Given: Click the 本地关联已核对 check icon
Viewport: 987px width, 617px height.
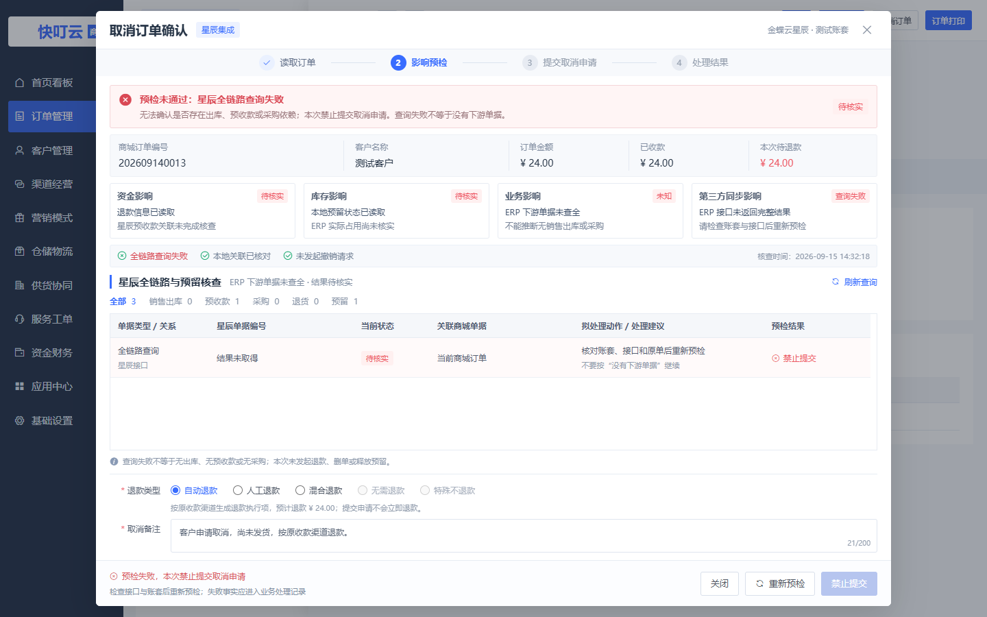Looking at the screenshot, I should click(205, 256).
